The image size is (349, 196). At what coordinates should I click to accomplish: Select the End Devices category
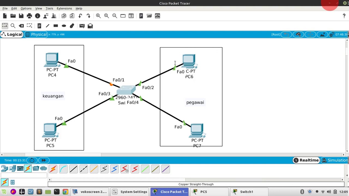click(12, 169)
